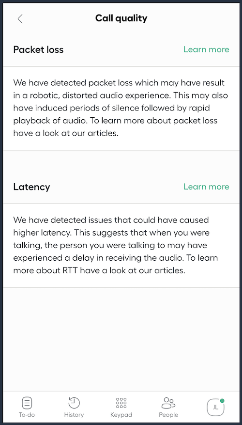Open the People contacts icon

point(168,403)
